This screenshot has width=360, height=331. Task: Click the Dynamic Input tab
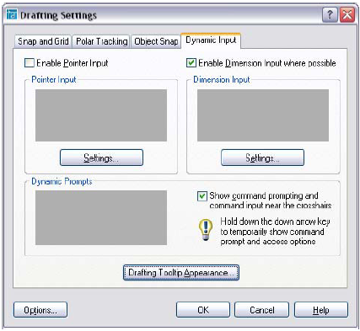211,40
